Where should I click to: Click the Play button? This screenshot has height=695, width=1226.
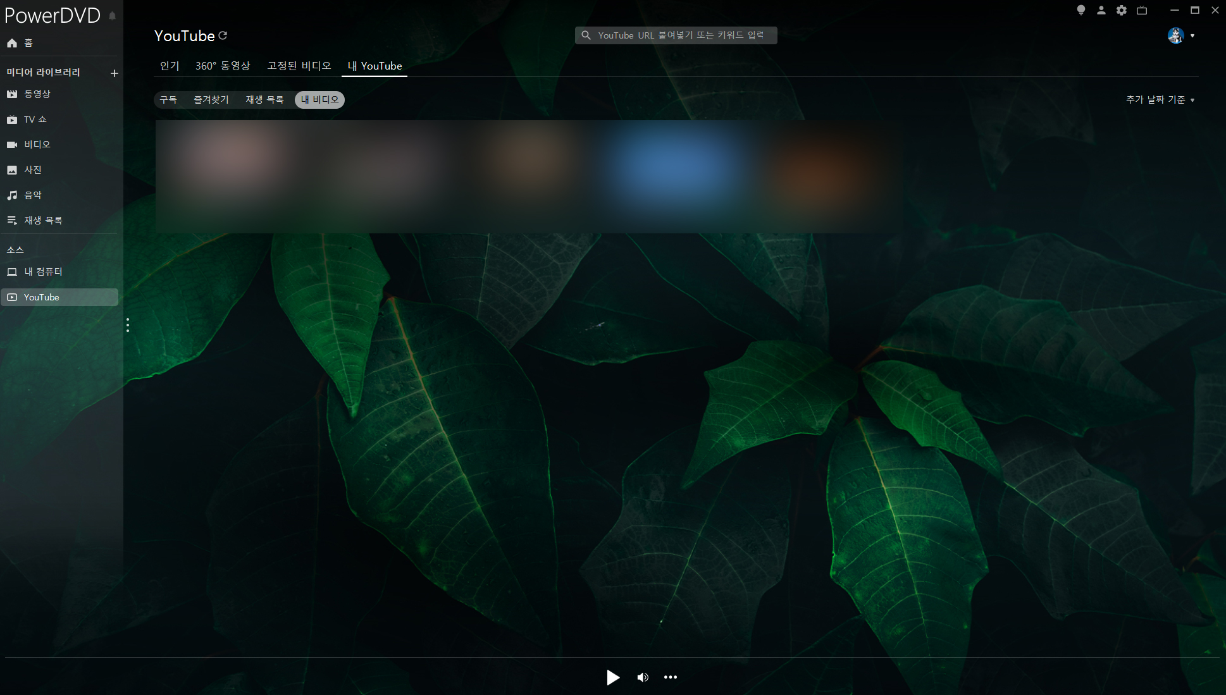click(x=612, y=677)
